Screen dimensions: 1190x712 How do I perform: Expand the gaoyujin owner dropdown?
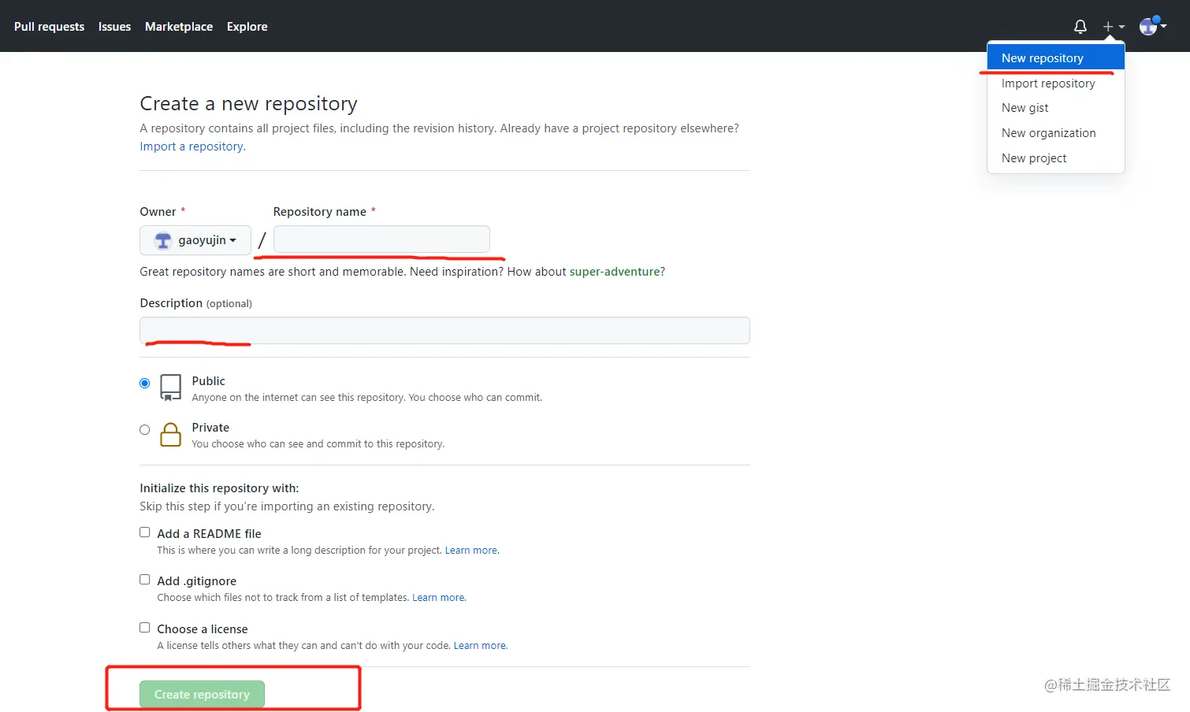195,241
